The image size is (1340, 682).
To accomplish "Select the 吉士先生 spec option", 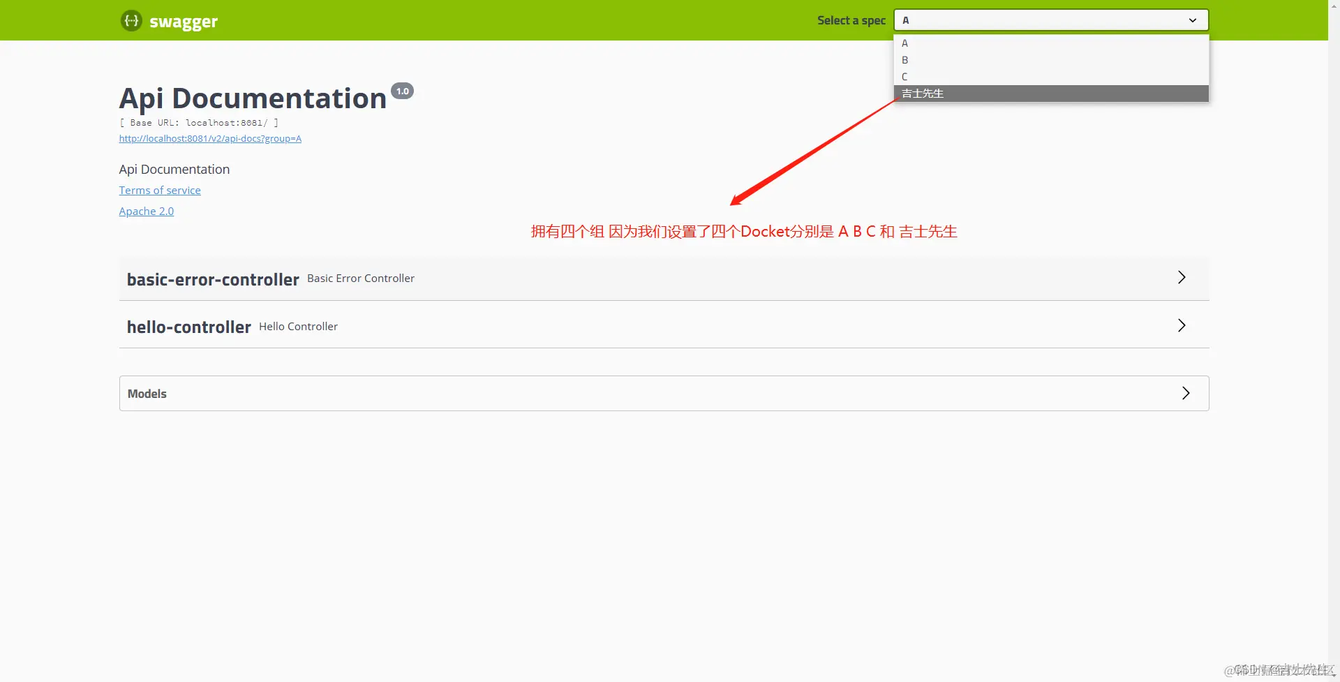I will [x=1051, y=94].
